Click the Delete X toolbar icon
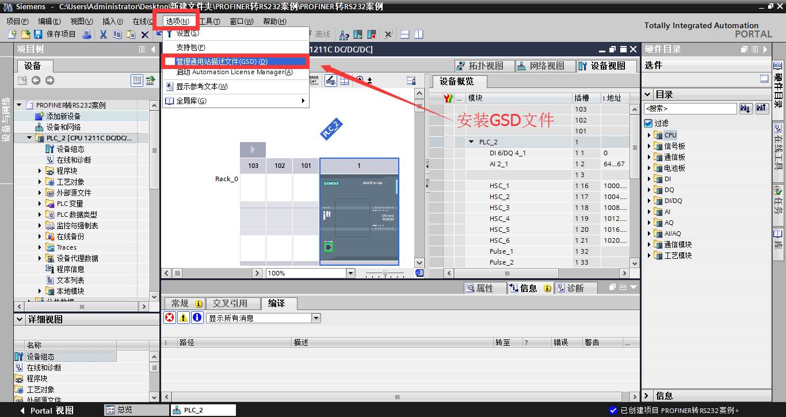This screenshot has width=786, height=417. tap(145, 35)
